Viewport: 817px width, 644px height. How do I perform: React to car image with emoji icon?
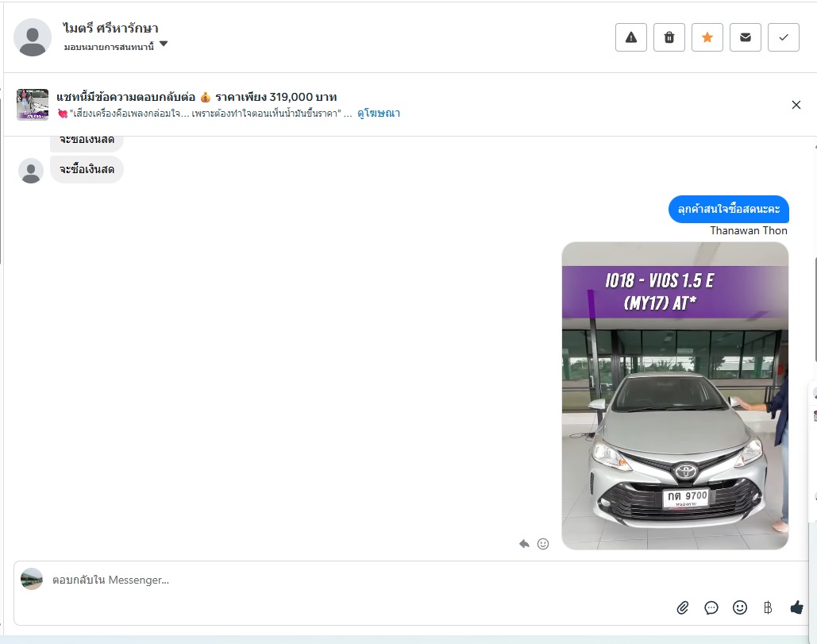(543, 544)
